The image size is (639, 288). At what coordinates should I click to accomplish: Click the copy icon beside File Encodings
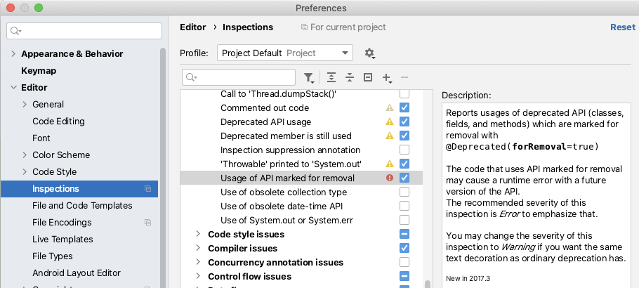tap(148, 223)
